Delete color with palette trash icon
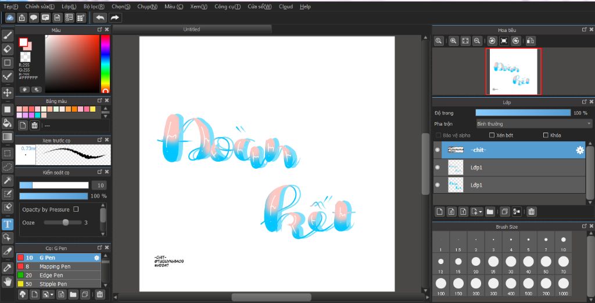This screenshot has width=595, height=303. (34, 125)
